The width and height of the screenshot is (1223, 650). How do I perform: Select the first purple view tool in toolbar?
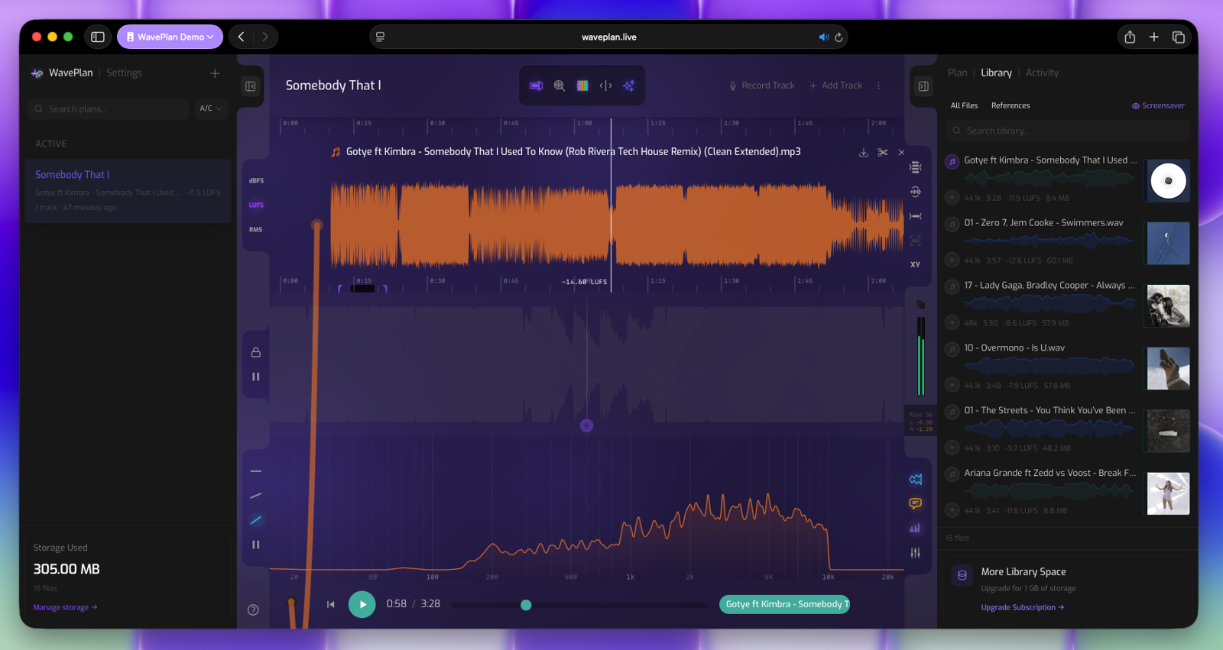pyautogui.click(x=537, y=86)
